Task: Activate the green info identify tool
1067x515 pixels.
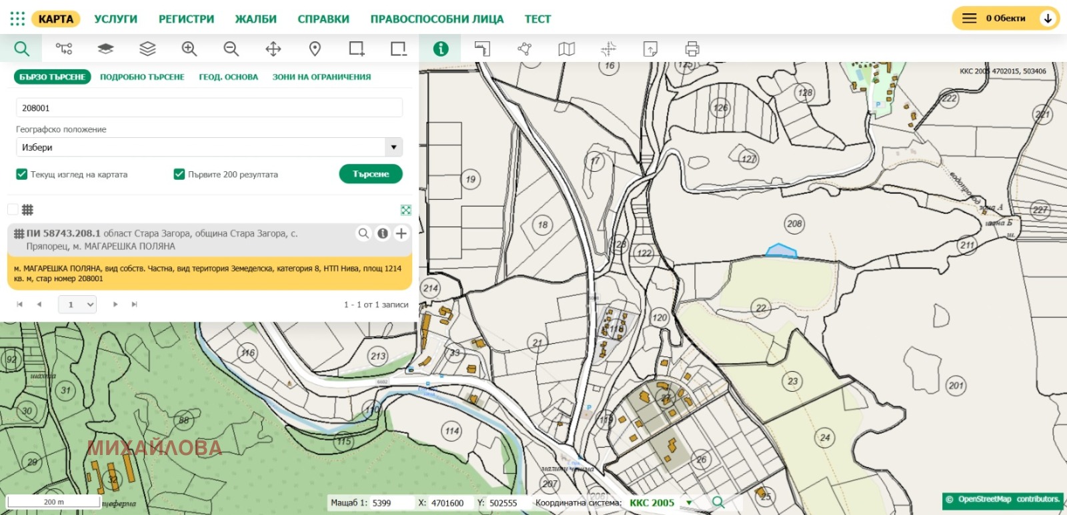Action: (440, 49)
